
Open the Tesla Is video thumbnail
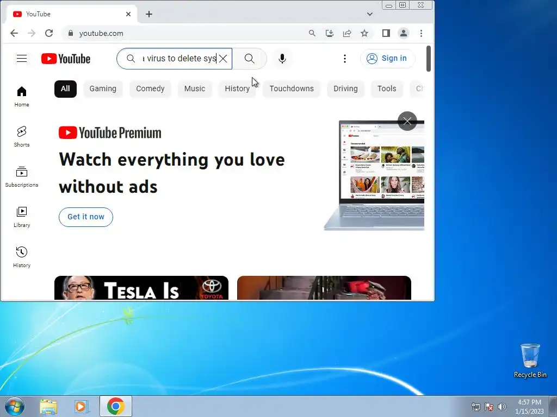click(x=141, y=288)
